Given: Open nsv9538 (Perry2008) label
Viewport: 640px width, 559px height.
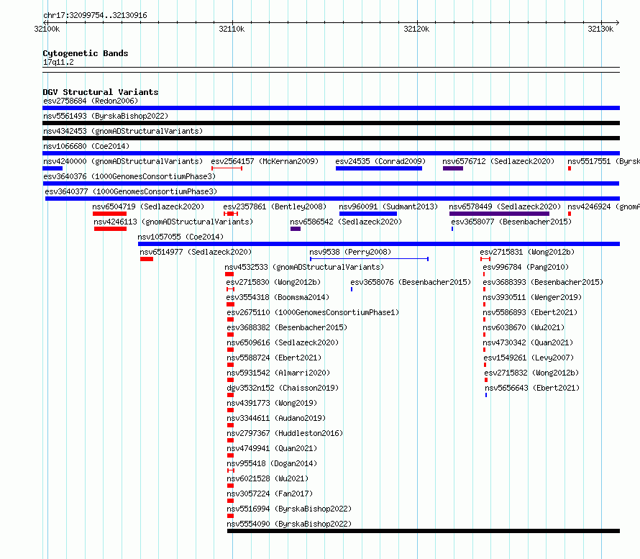Looking at the screenshot, I should tap(350, 252).
